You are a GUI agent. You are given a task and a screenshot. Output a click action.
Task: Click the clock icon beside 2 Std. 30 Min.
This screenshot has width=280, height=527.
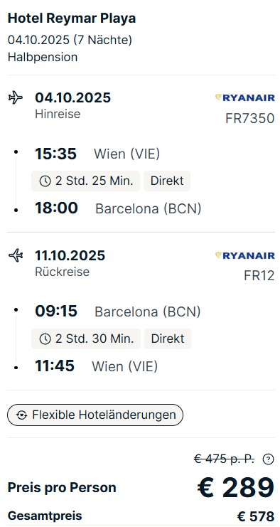(45, 339)
